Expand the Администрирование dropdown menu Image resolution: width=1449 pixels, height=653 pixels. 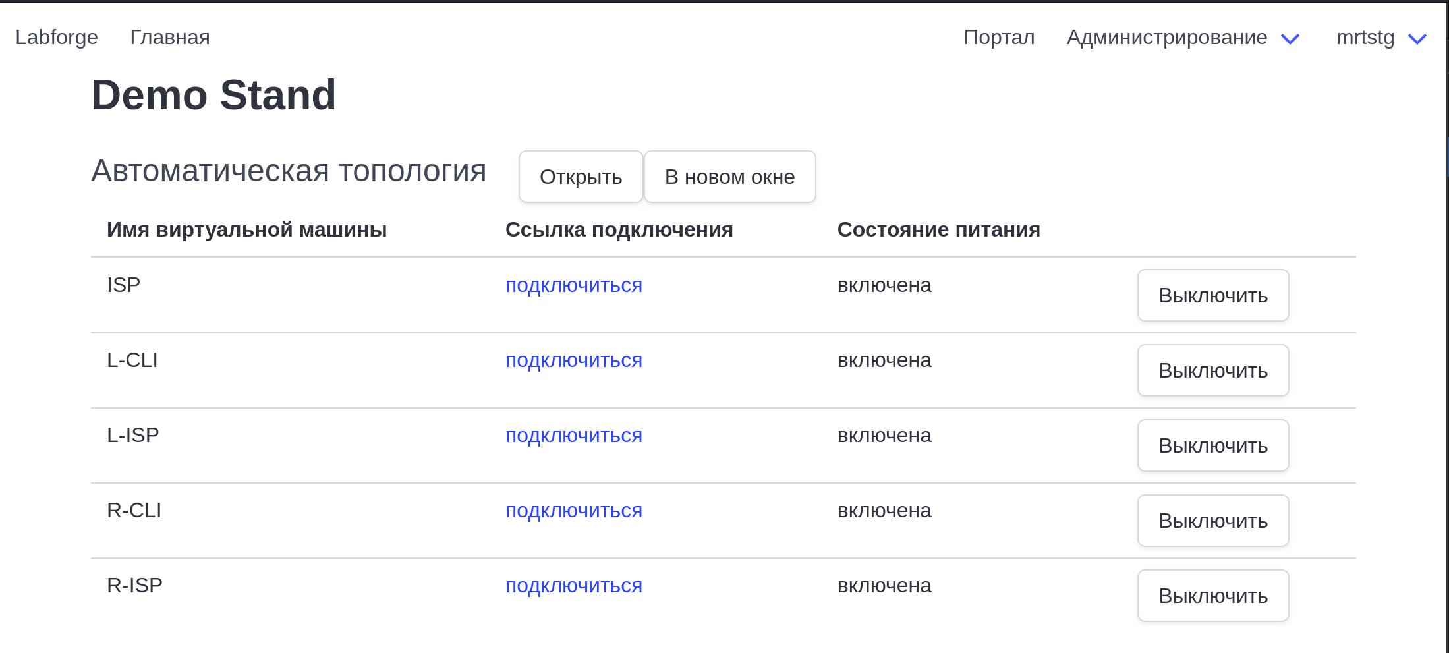point(1166,38)
